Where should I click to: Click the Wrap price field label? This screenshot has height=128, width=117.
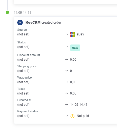coord(24,77)
